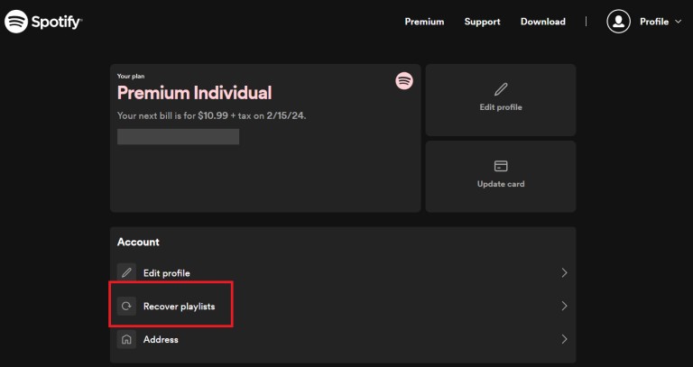Open the Premium menu item
This screenshot has width=693, height=367.
[x=424, y=22]
